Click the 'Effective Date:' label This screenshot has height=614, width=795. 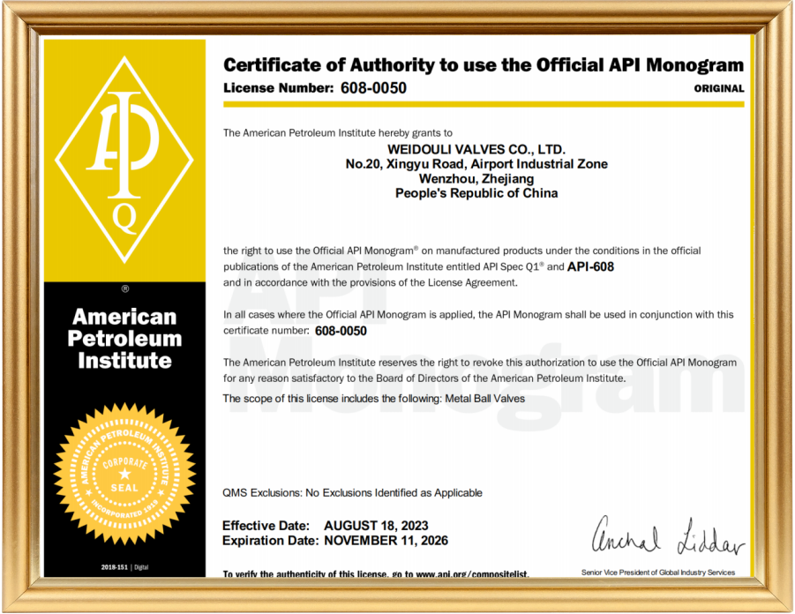click(x=266, y=526)
